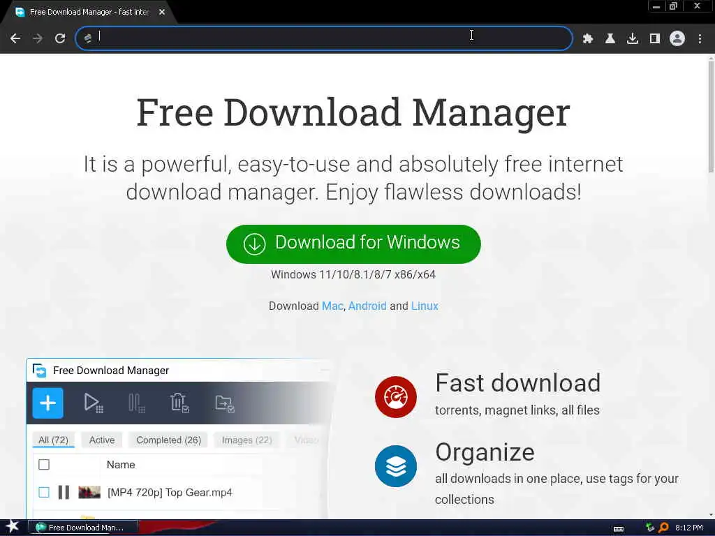Viewport: 715px width, 536px height.
Task: Close the Free Download Manager tab
Action: pos(162,12)
